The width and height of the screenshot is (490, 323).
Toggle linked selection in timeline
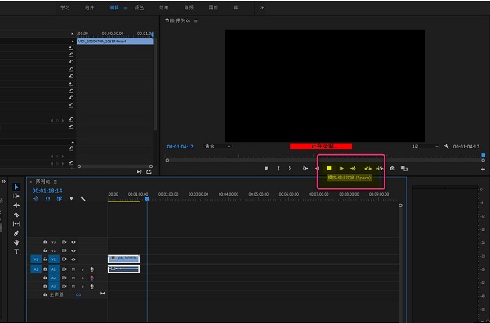click(60, 198)
